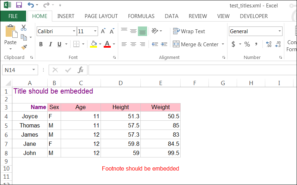The width and height of the screenshot is (297, 185).
Task: Open the FORMULAS tab
Action: 141,16
